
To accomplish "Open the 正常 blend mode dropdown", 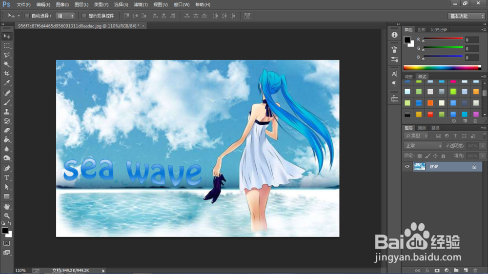I will pos(423,146).
